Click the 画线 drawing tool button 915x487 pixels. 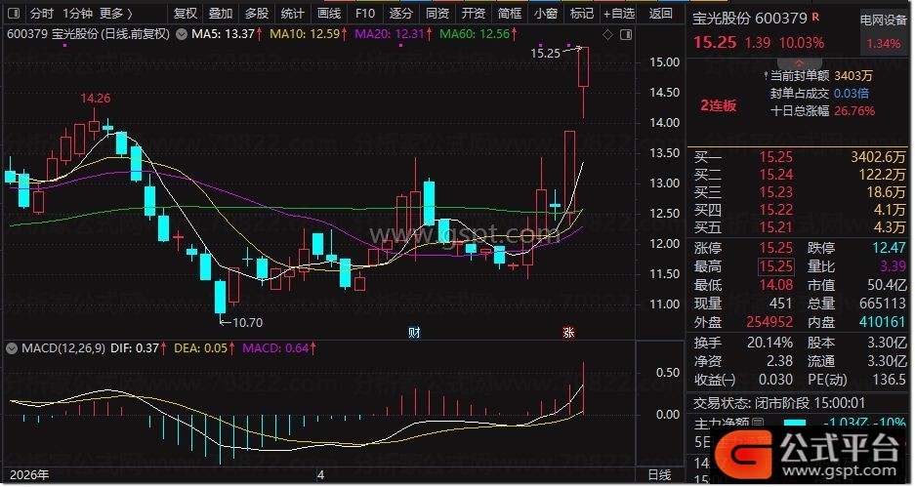pos(329,14)
